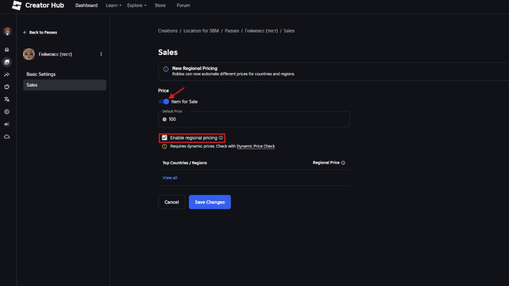Toggle the Item for Sale switch
Viewport: 509px width, 286px height.
pyautogui.click(x=164, y=102)
